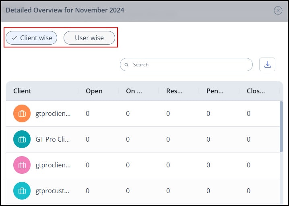Viewport: 289px width, 206px height.
Task: Close the Detailed Overview dialog
Action: point(278,10)
